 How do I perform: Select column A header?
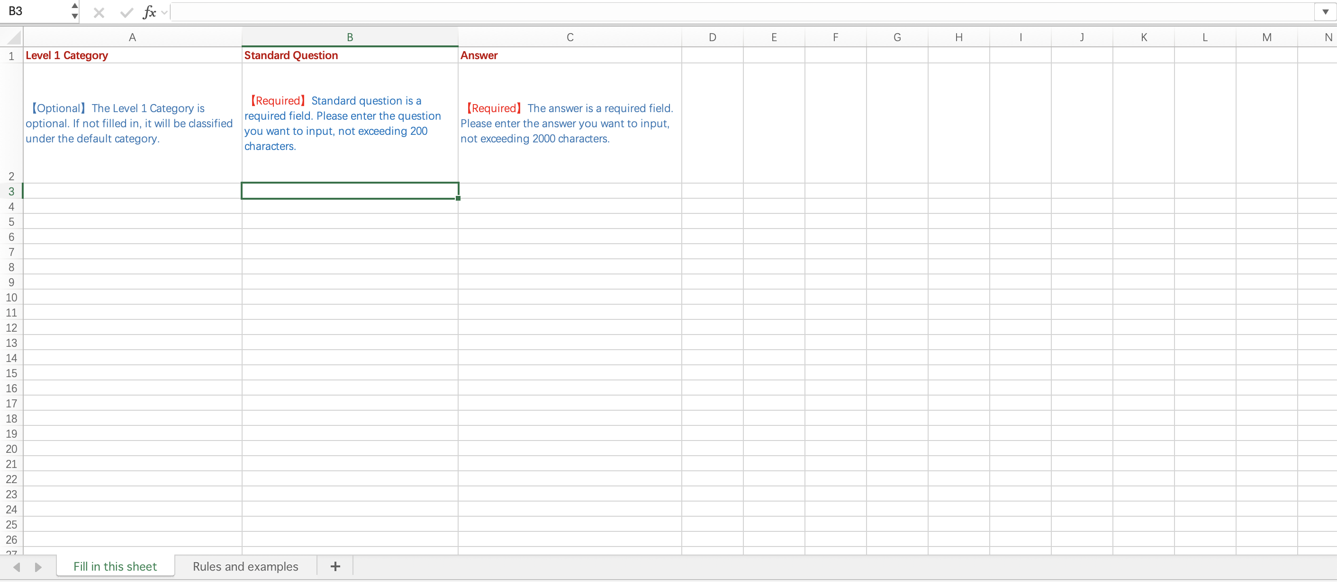[x=132, y=37]
